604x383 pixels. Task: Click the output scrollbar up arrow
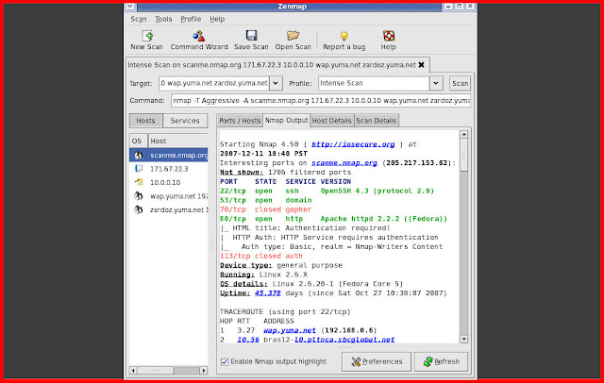pyautogui.click(x=463, y=134)
